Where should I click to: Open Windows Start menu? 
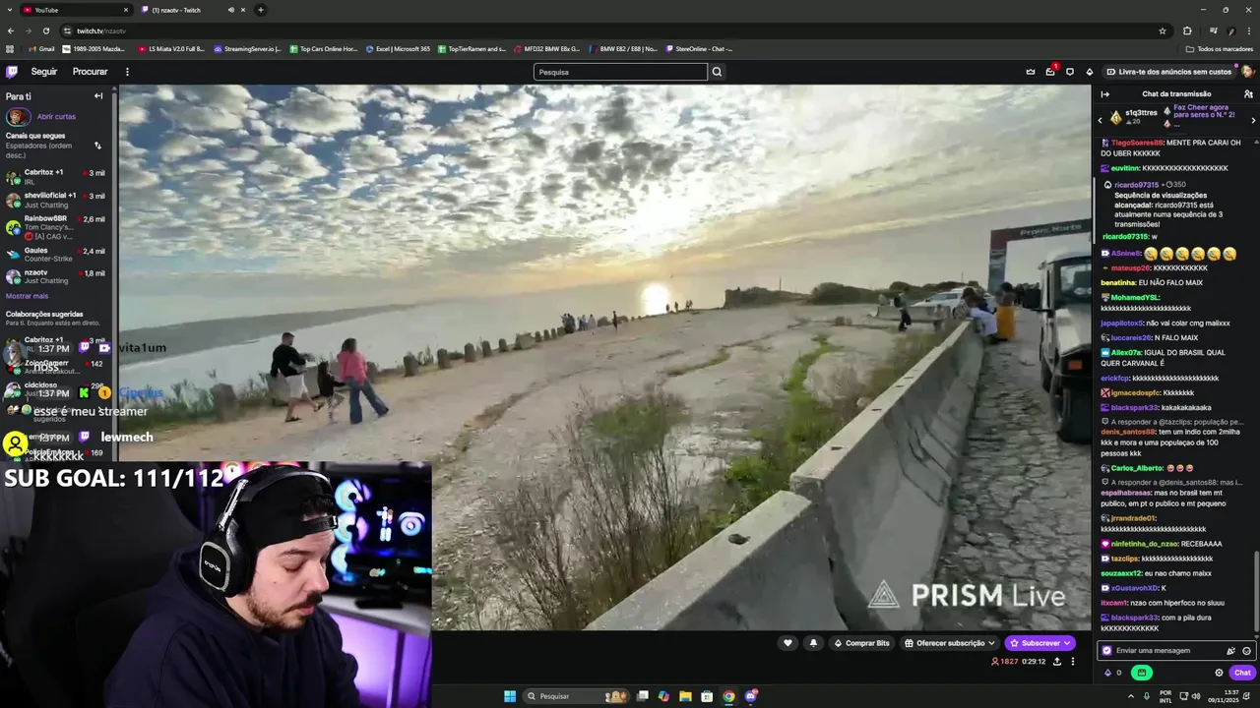510,696
